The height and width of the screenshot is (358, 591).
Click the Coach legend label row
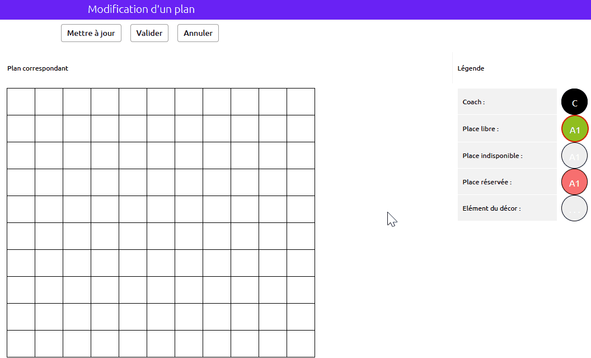507,102
